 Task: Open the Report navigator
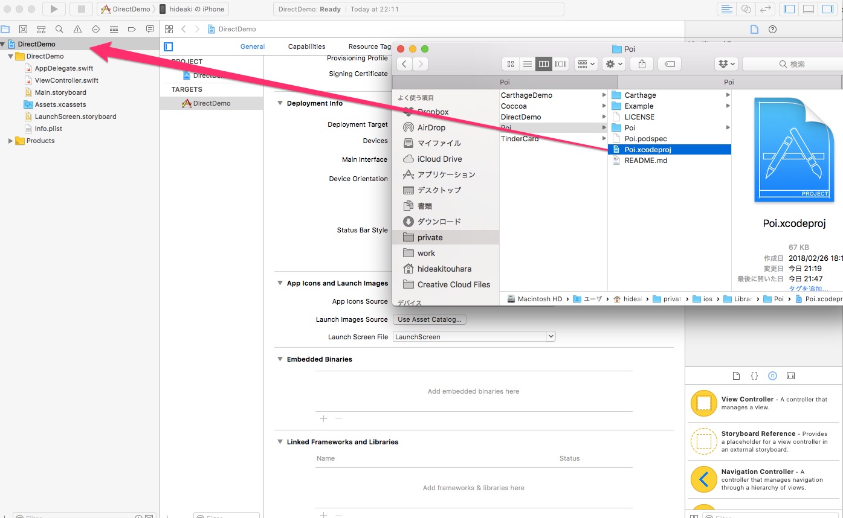click(150, 29)
